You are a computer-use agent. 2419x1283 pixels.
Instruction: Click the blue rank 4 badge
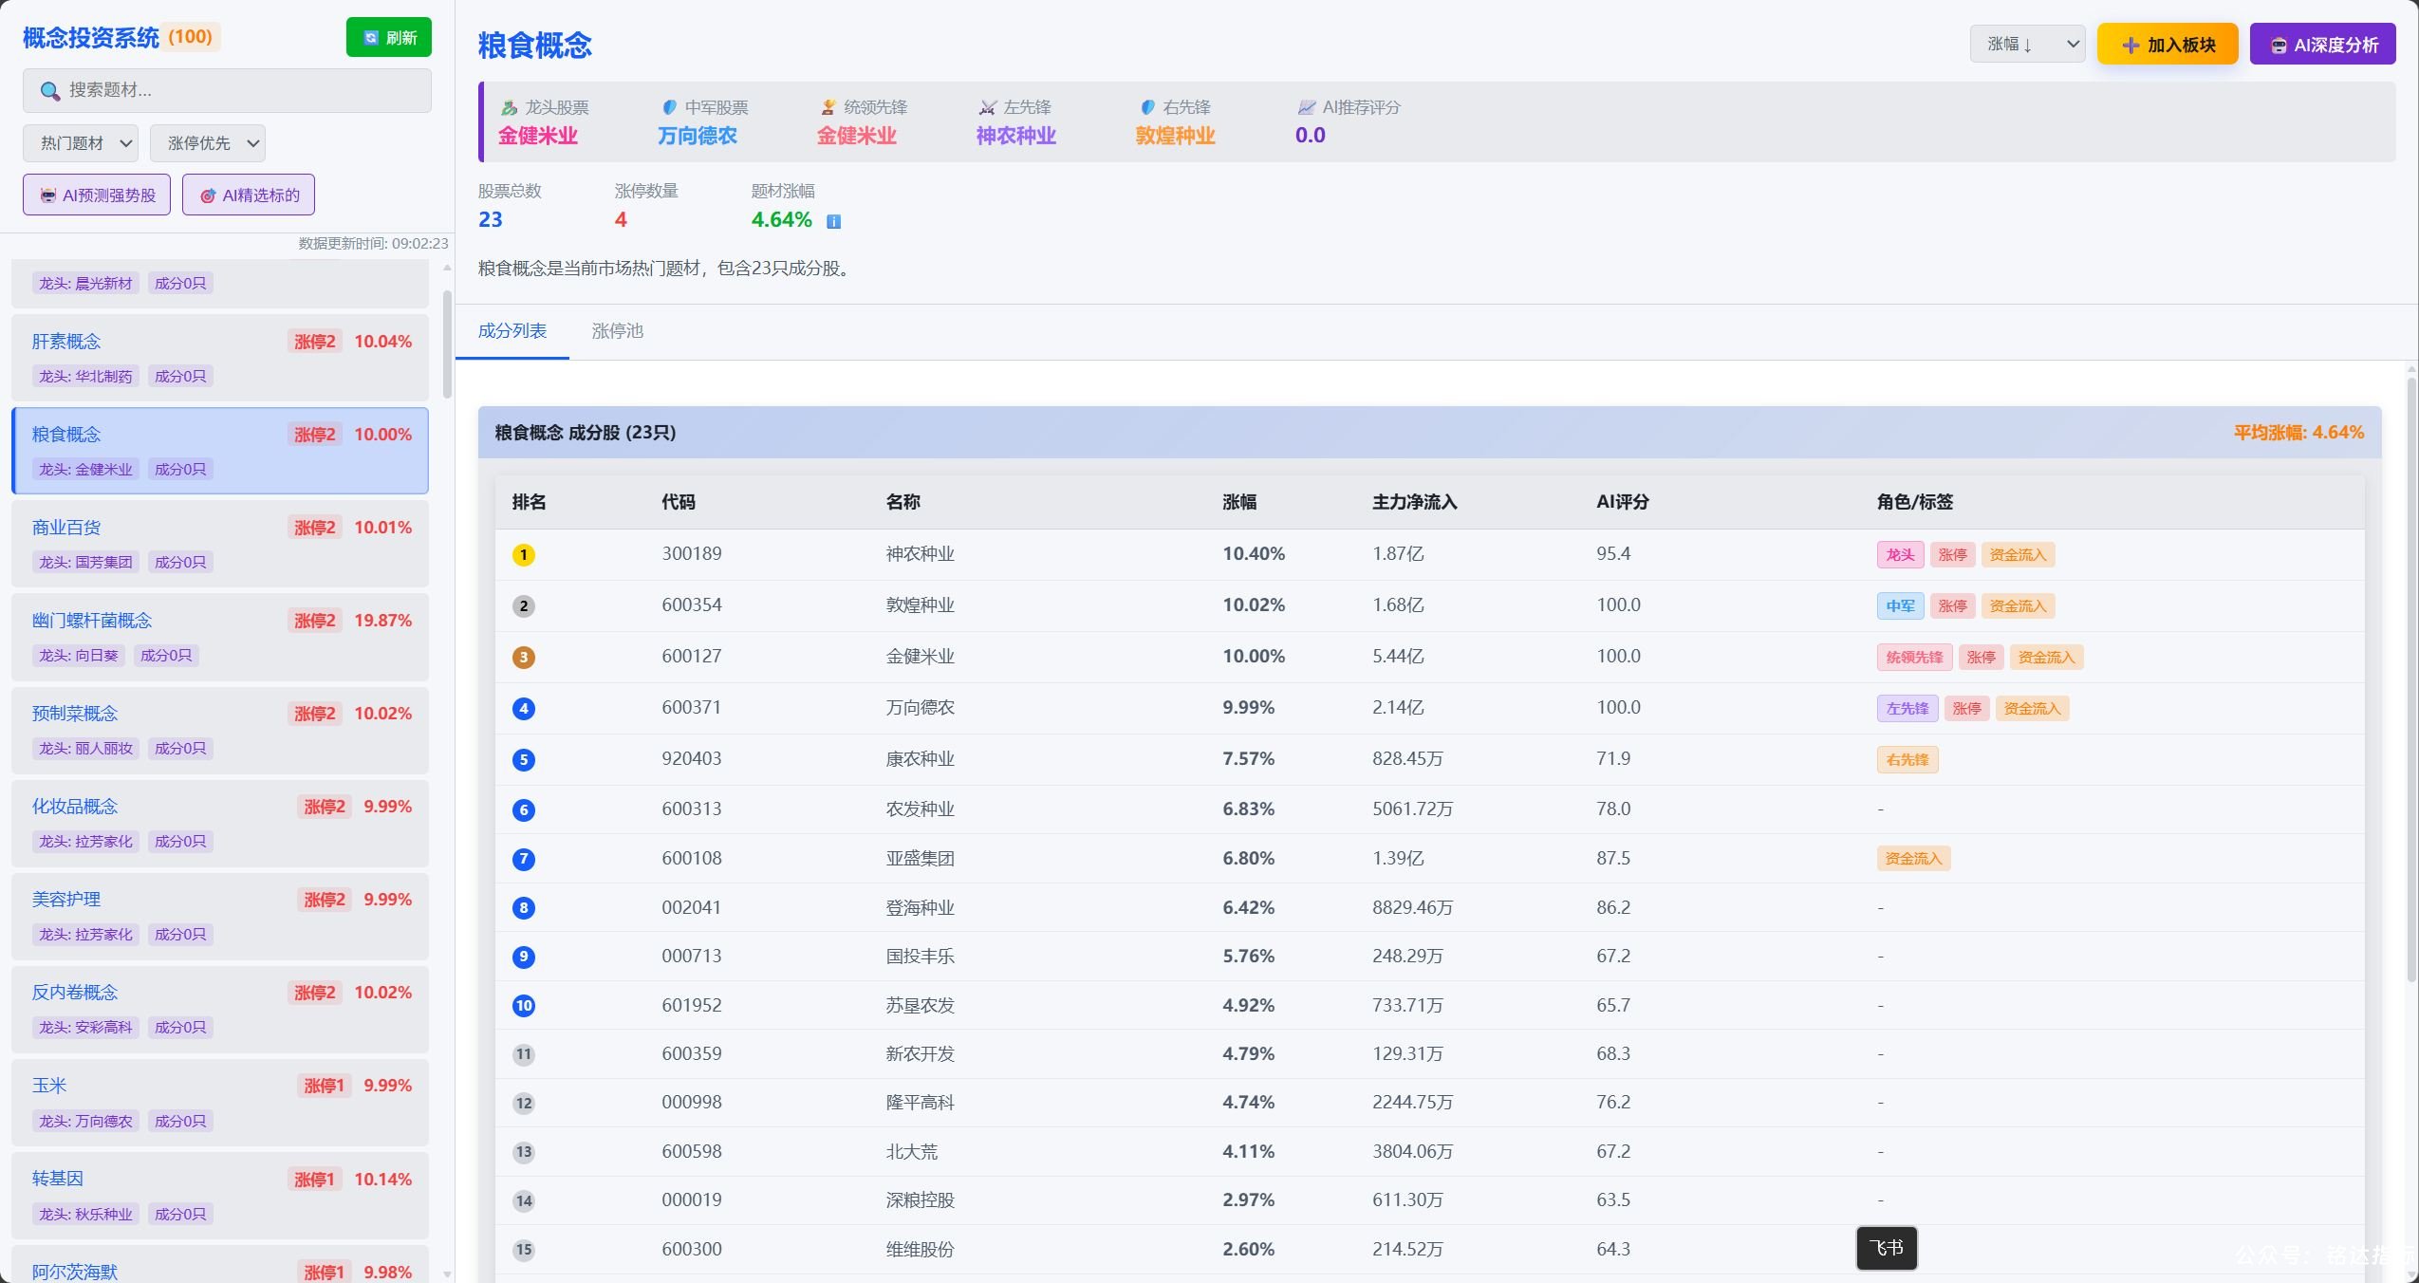click(524, 709)
